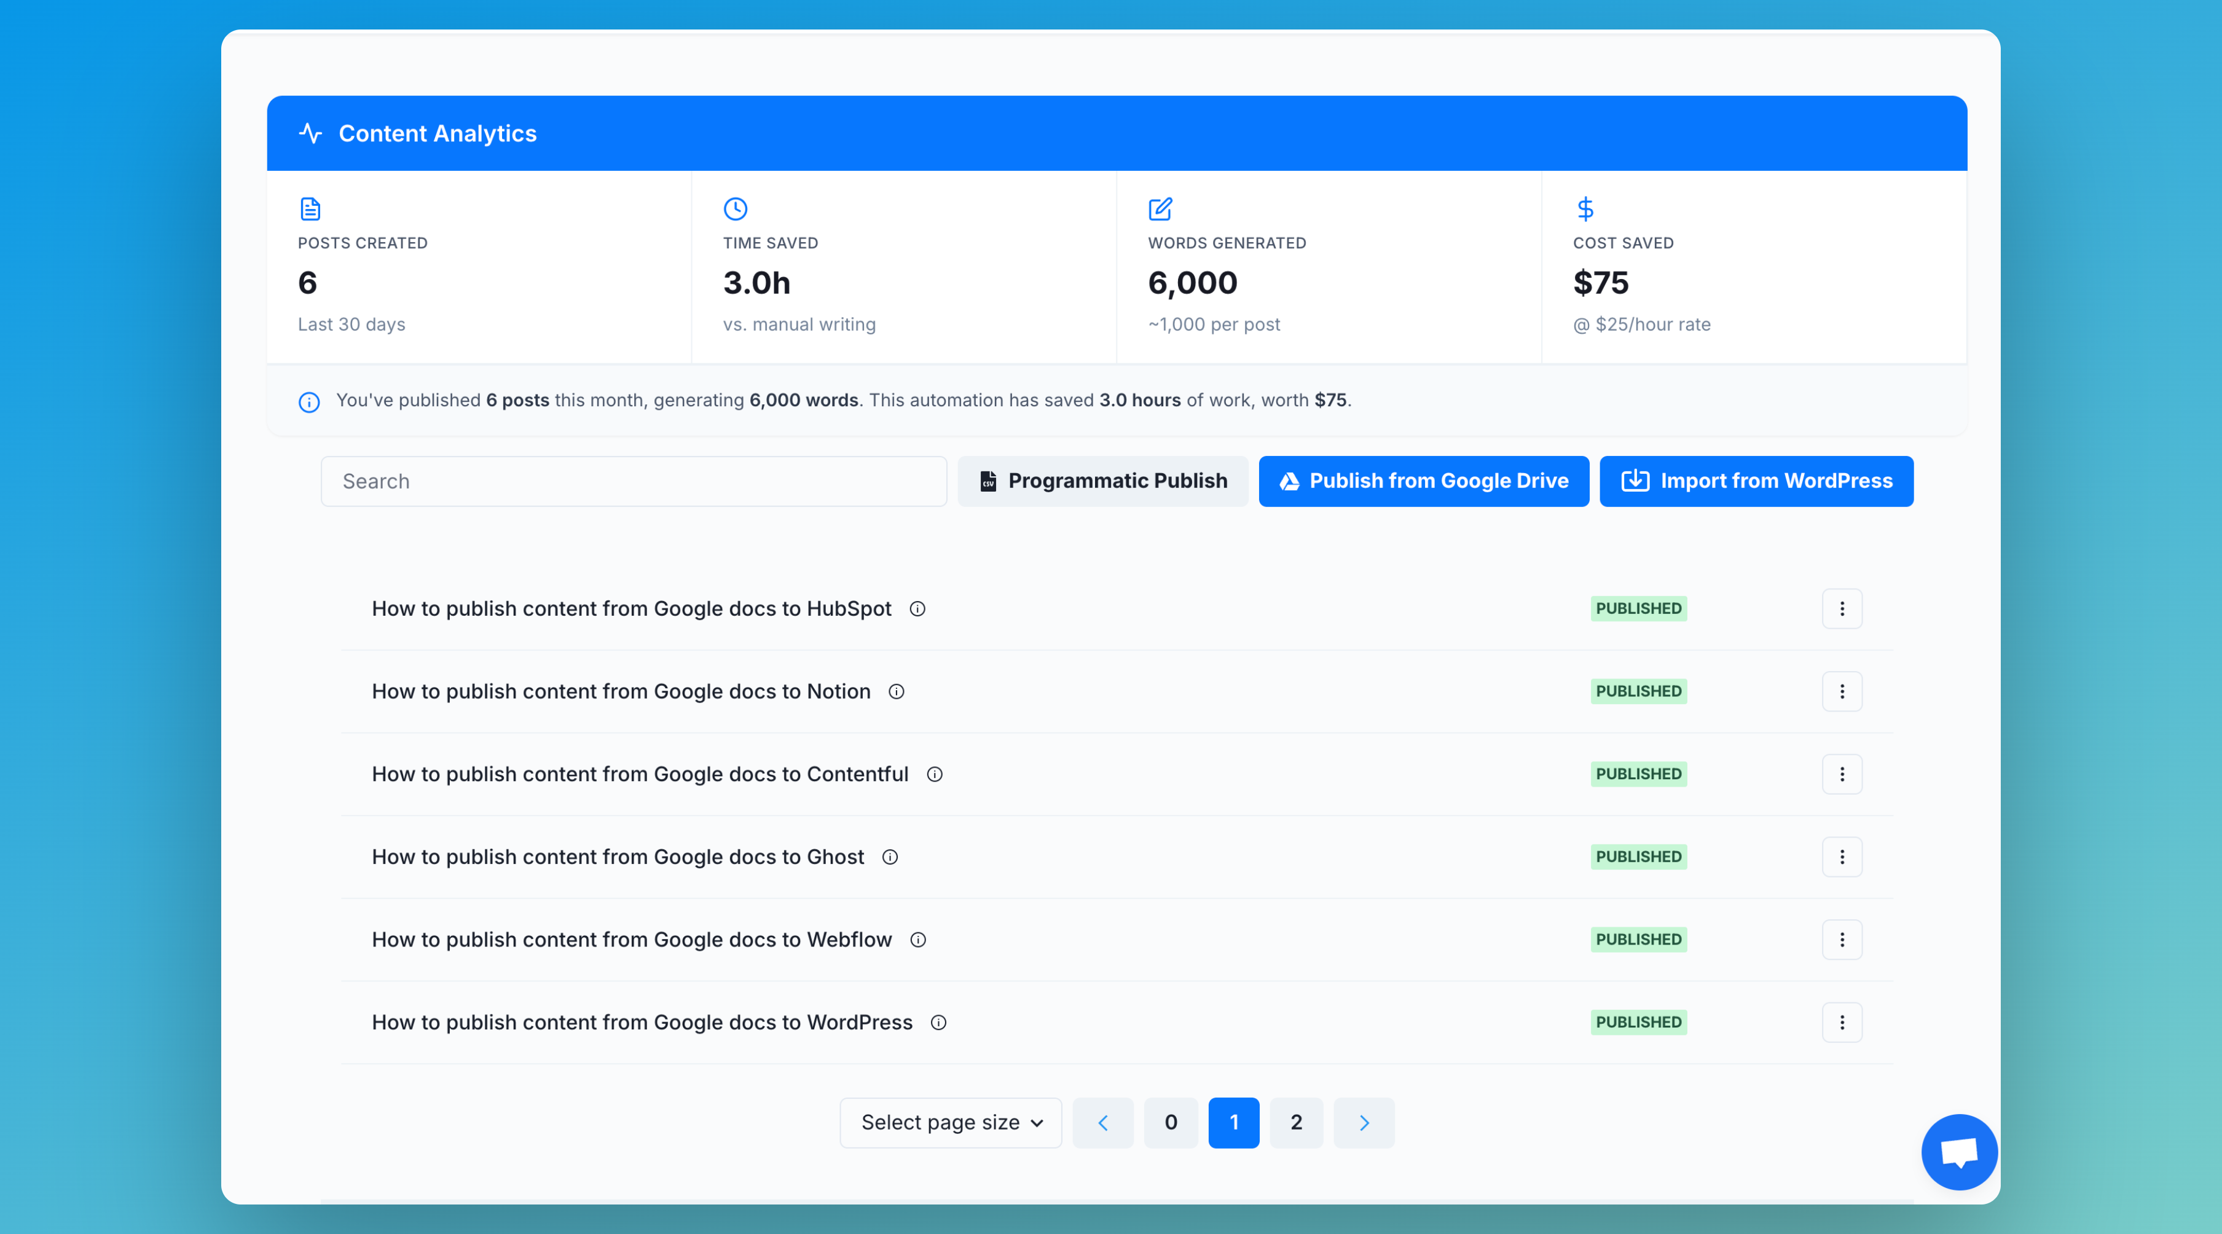2222x1234 pixels.
Task: Open the chat support bubble
Action: tap(1958, 1151)
